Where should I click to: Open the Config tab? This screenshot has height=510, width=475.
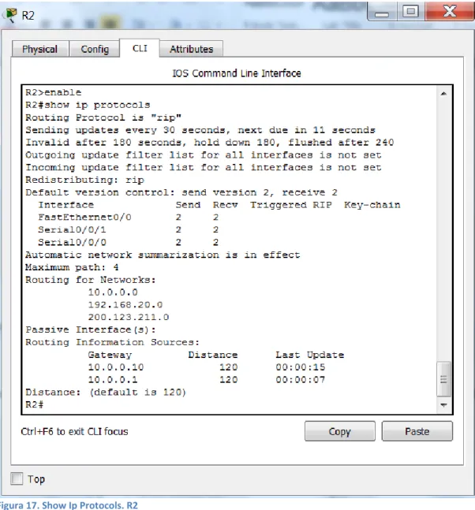[95, 49]
